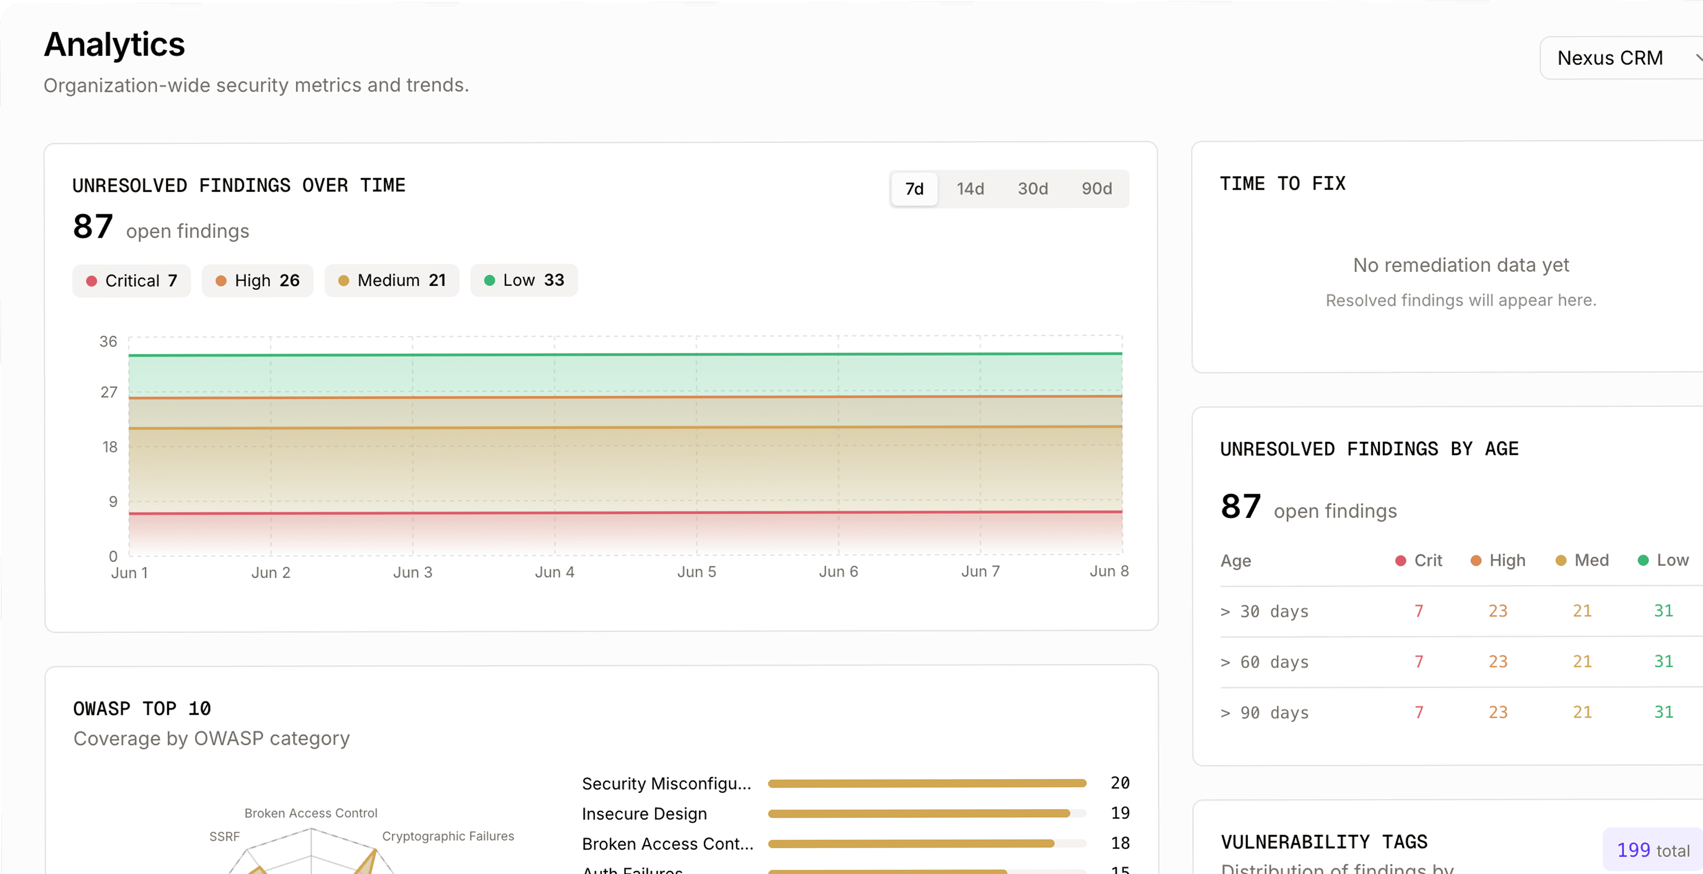
Task: Click the Security Misconfigu... bar
Action: [x=927, y=783]
